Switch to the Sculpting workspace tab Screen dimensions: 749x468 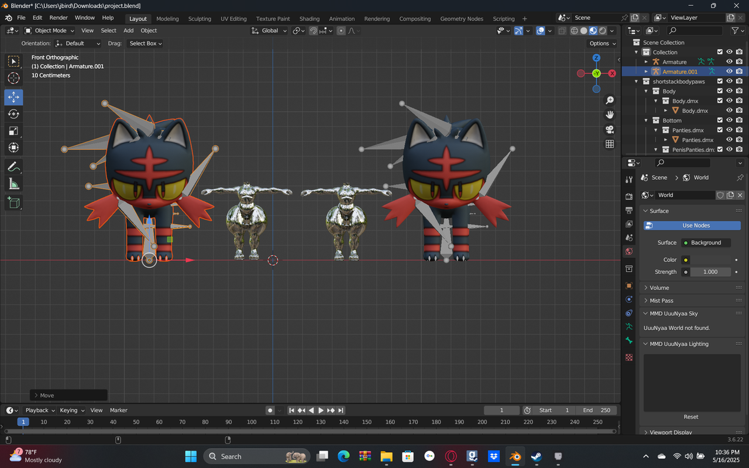click(200, 19)
